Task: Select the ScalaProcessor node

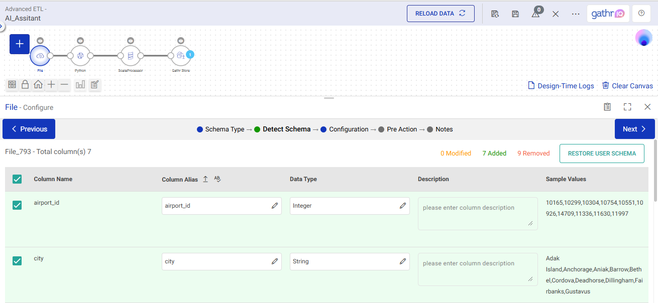Action: [x=131, y=56]
